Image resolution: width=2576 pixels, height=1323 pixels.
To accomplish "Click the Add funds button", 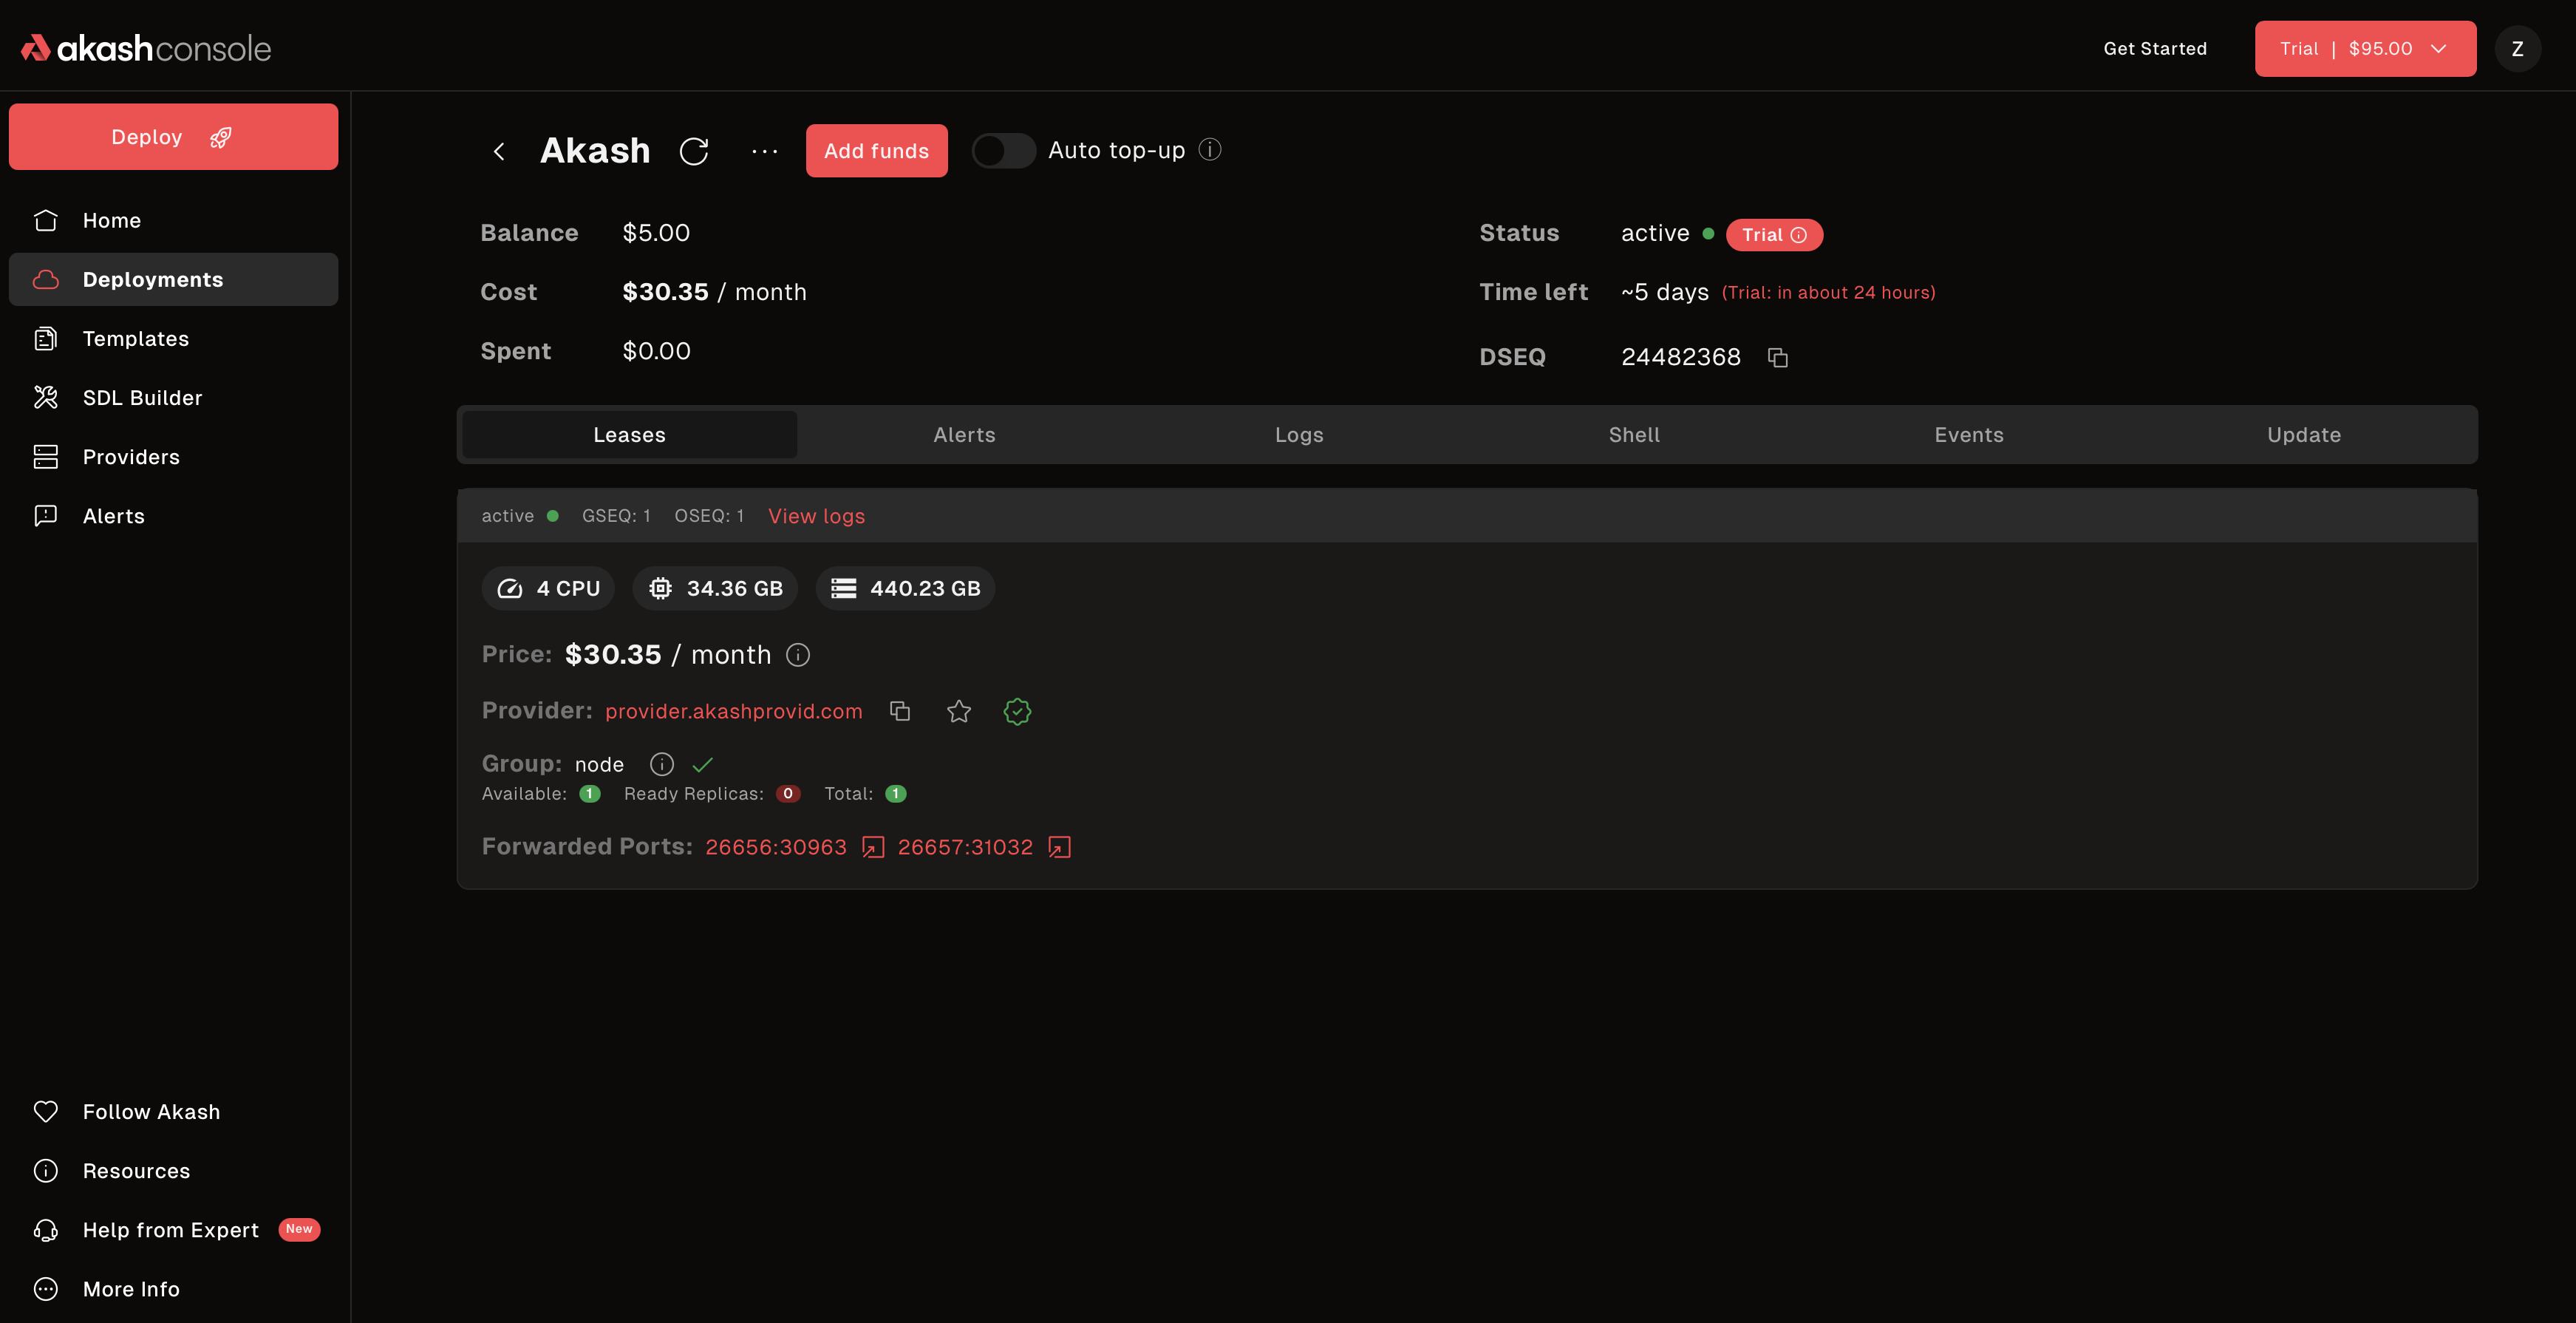I will (x=876, y=151).
